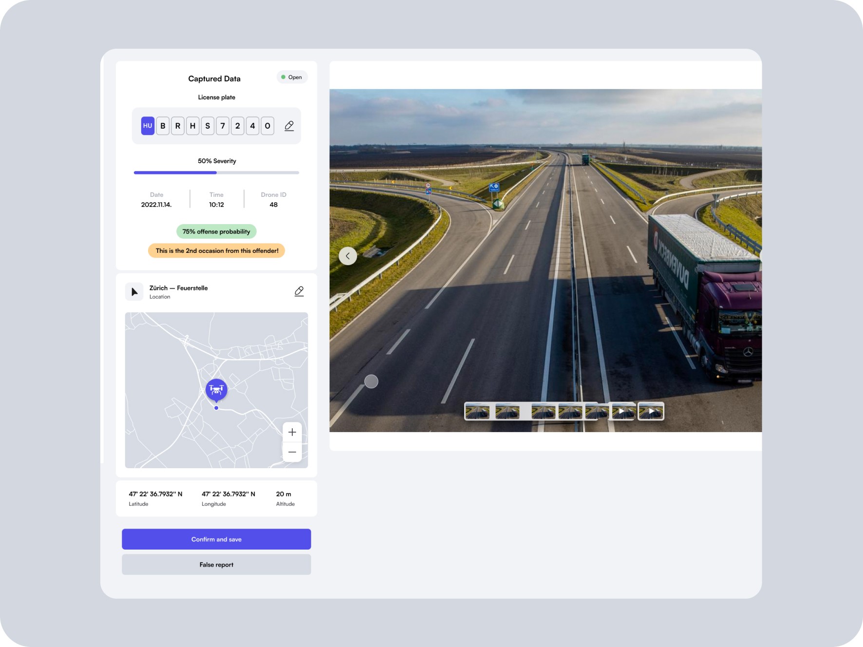Click the Open status badge
Viewport: 863px width, 647px height.
[292, 77]
